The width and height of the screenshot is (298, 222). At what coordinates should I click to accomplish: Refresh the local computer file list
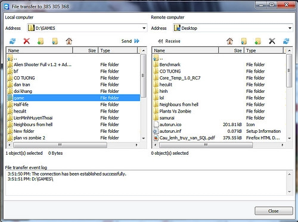13,41
